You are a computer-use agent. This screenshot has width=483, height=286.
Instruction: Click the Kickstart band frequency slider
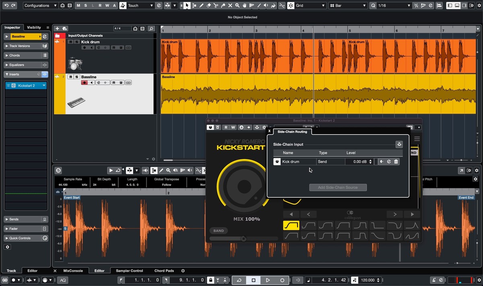coord(243,239)
